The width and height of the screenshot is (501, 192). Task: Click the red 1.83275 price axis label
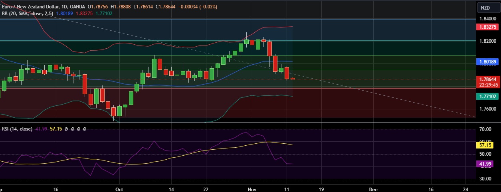(x=487, y=27)
